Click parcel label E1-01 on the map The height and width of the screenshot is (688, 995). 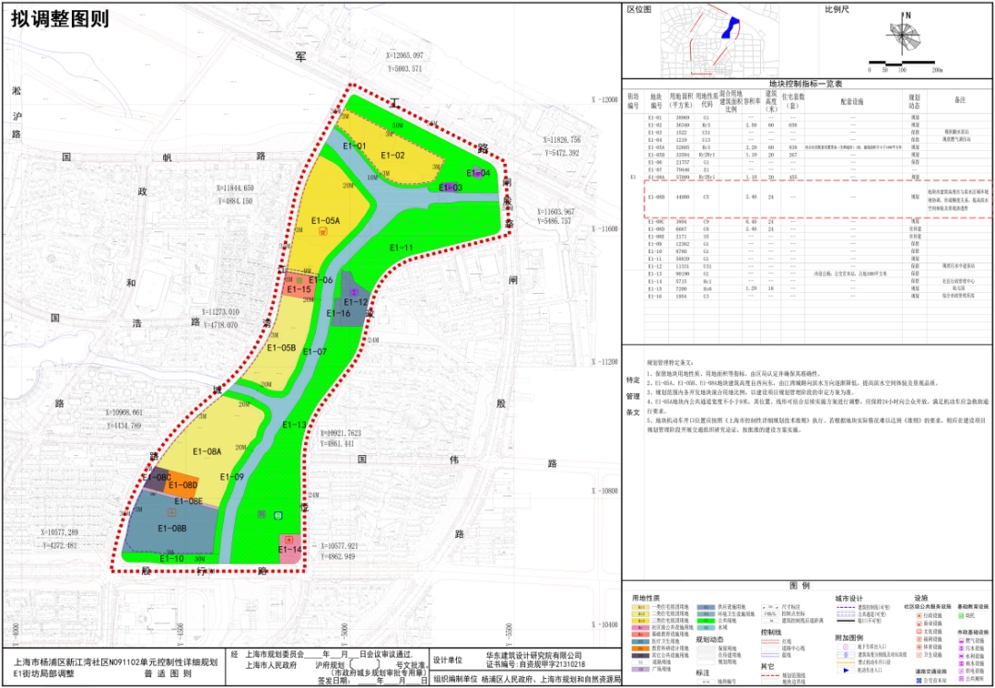point(355,146)
